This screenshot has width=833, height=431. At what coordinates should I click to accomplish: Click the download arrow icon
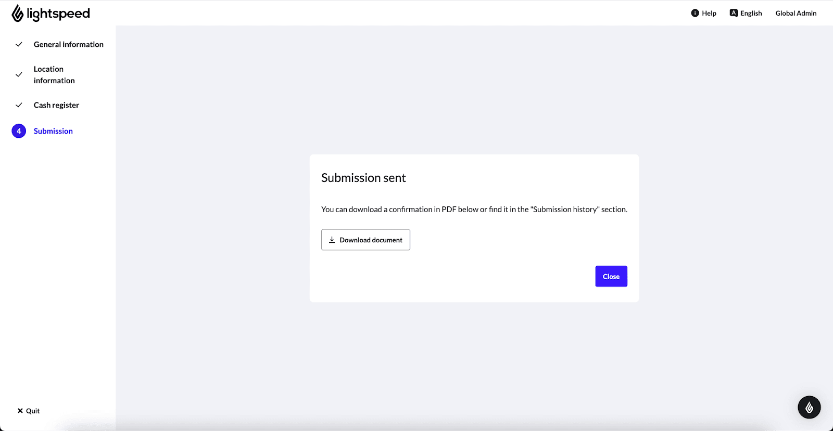332,240
